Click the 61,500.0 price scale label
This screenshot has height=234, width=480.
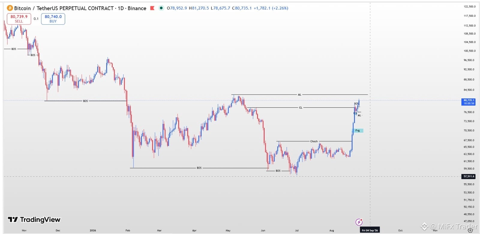coord(469,161)
